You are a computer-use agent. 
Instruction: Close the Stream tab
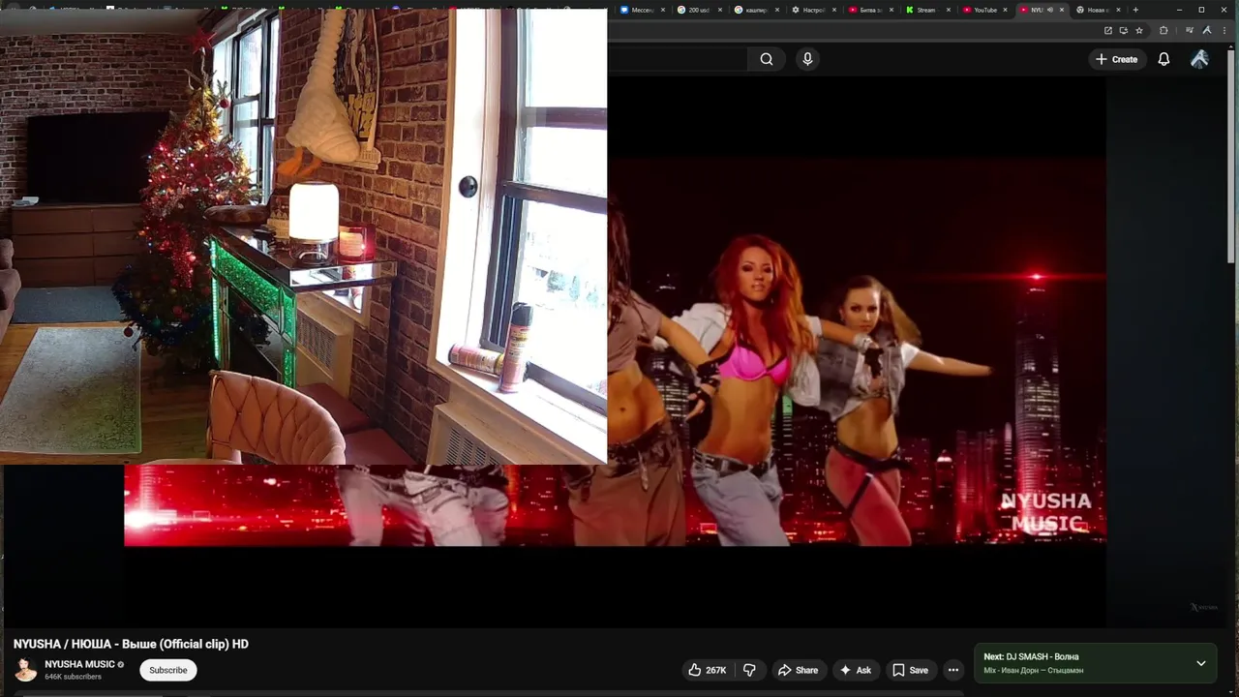pyautogui.click(x=949, y=10)
